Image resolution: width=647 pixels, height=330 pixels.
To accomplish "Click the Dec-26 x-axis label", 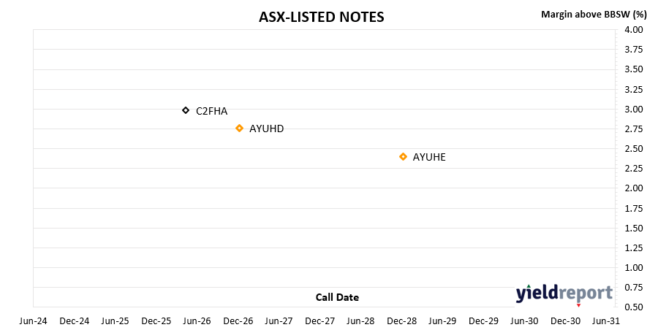I will [239, 321].
